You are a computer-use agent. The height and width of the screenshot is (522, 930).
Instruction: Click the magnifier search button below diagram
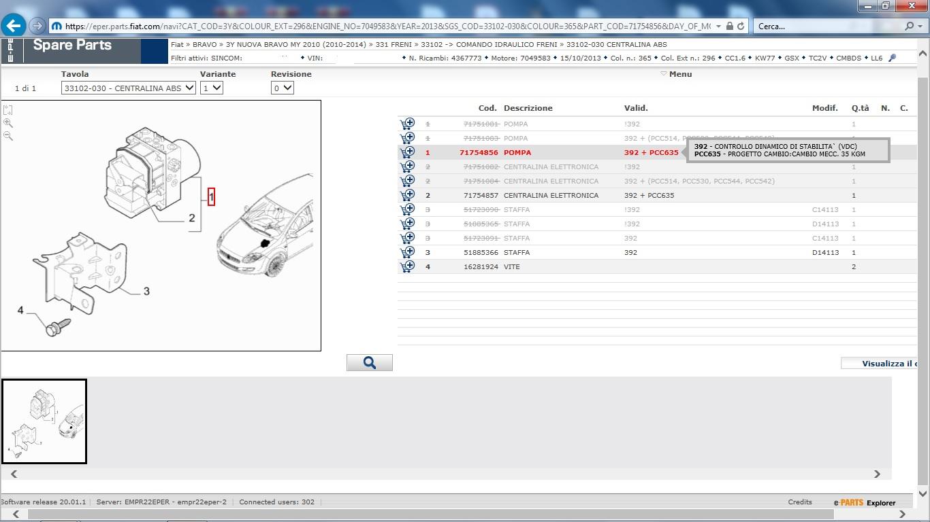pyautogui.click(x=370, y=363)
